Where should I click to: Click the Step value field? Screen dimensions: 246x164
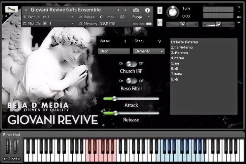coord(159,41)
